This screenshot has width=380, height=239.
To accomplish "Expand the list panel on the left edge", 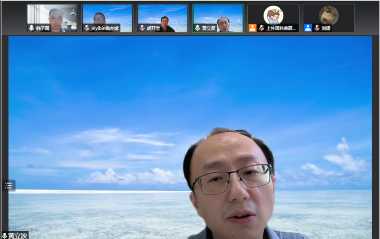I will (x=8, y=186).
